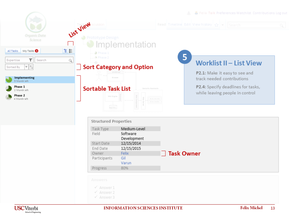Switch to the All Tasks tab

tap(12, 51)
